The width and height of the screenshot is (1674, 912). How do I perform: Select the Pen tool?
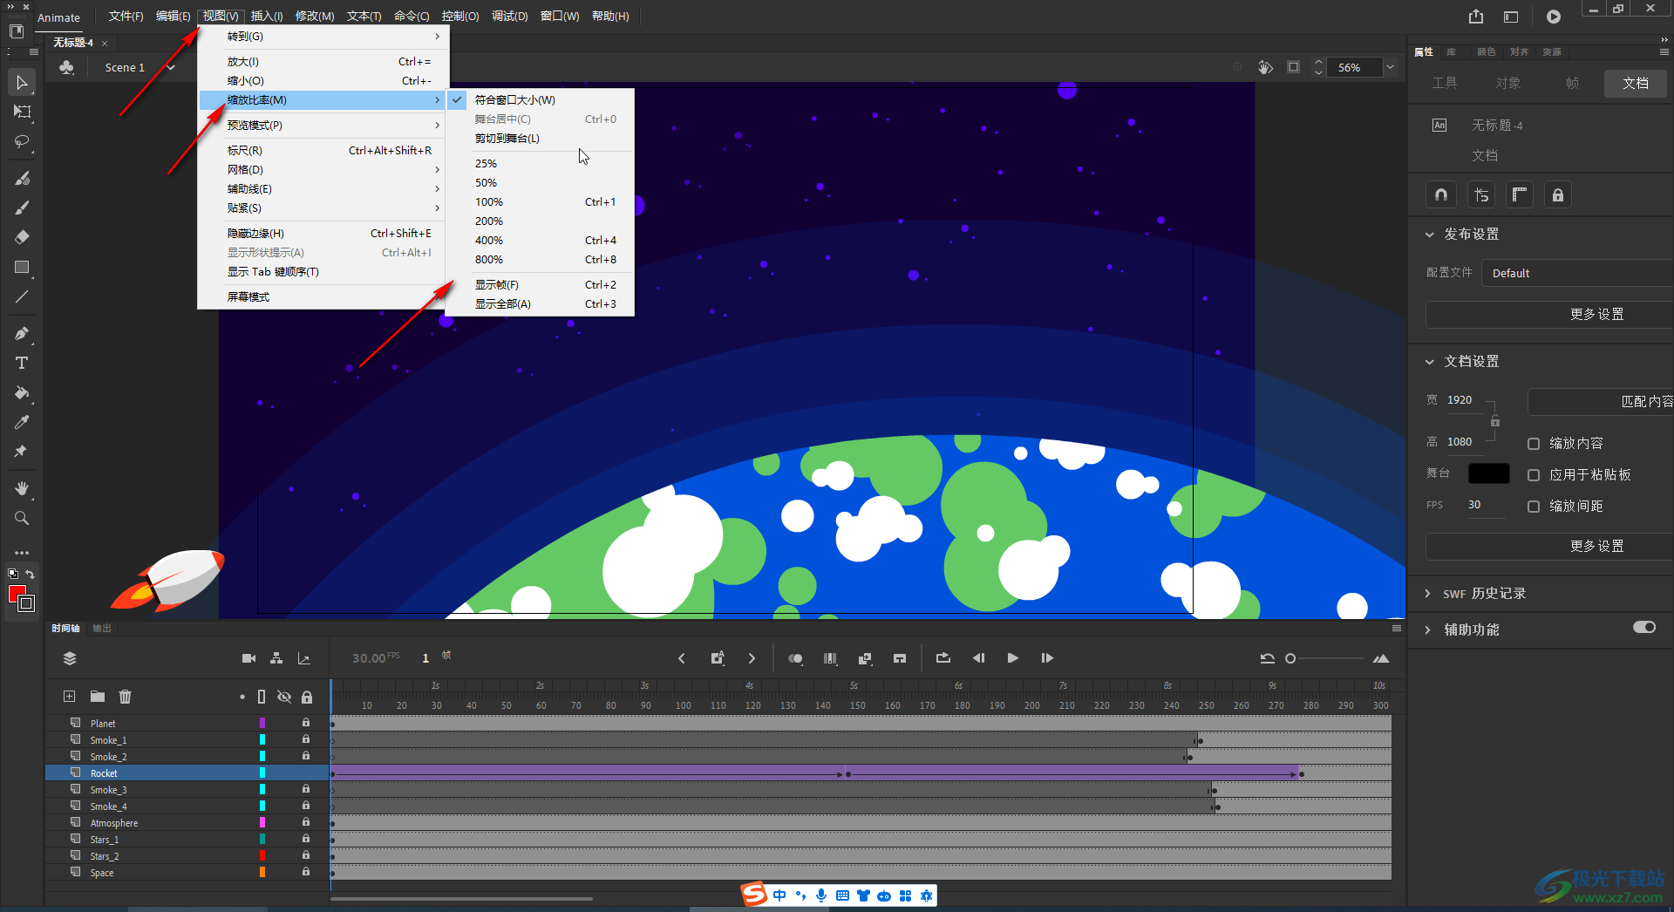coord(22,334)
